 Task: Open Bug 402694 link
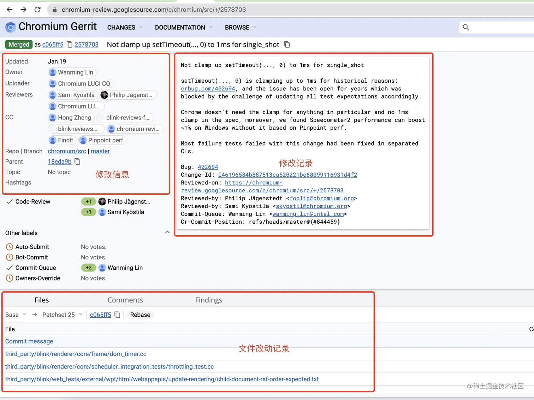[208, 167]
